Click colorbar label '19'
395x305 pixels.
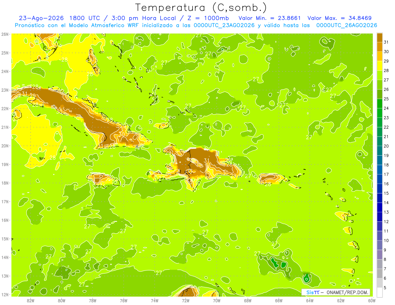click(386, 155)
